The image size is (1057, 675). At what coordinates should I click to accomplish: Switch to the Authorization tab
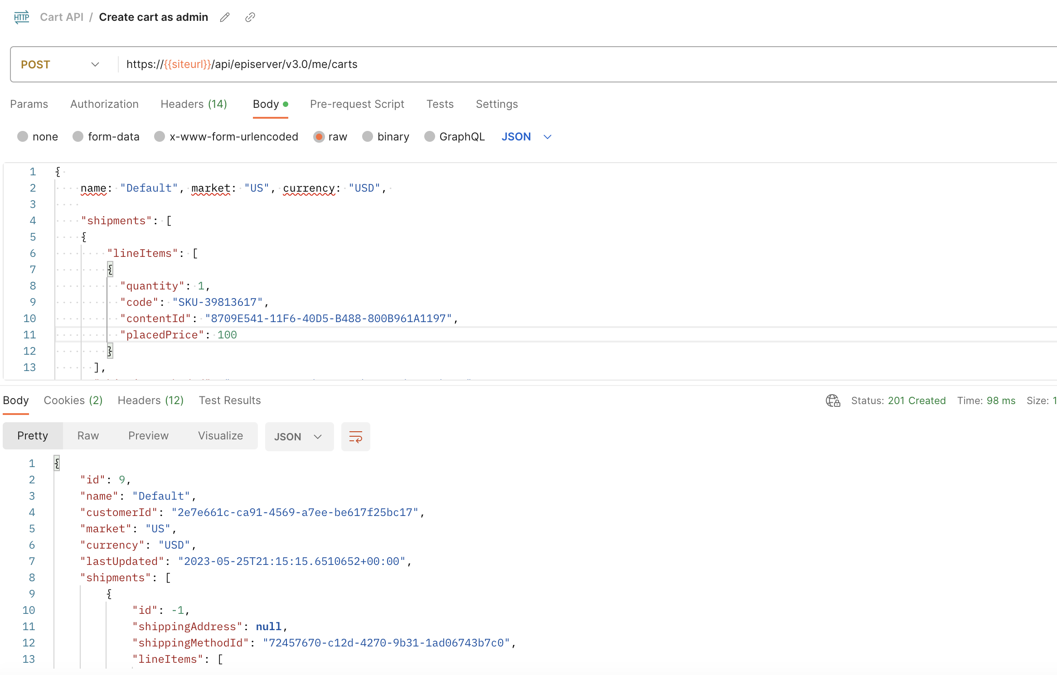point(104,104)
